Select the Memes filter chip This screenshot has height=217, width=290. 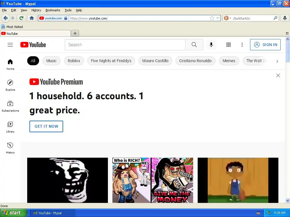[x=229, y=61]
